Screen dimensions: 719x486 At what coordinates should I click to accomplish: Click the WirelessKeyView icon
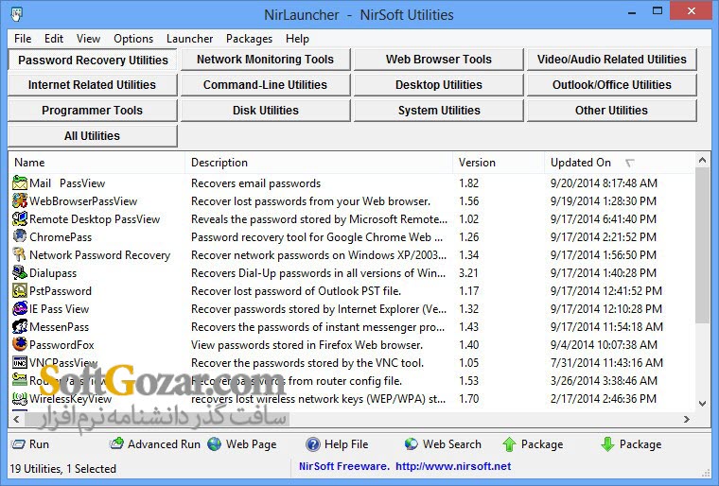coord(20,398)
